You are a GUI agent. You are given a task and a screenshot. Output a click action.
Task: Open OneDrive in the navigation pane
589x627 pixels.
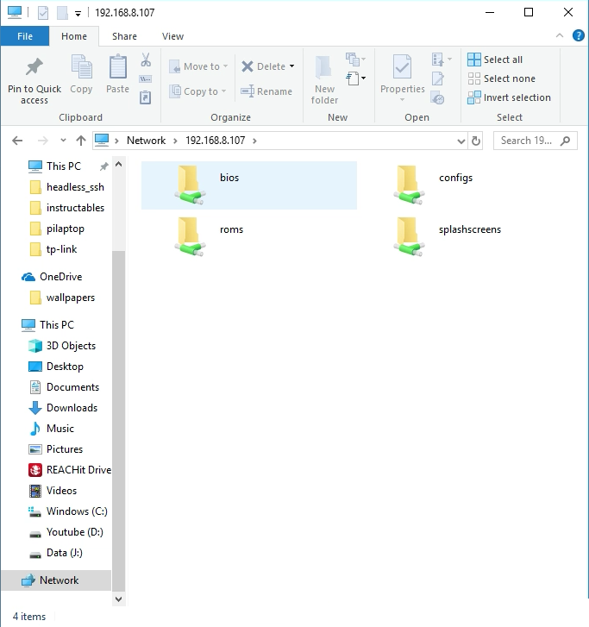(60, 277)
